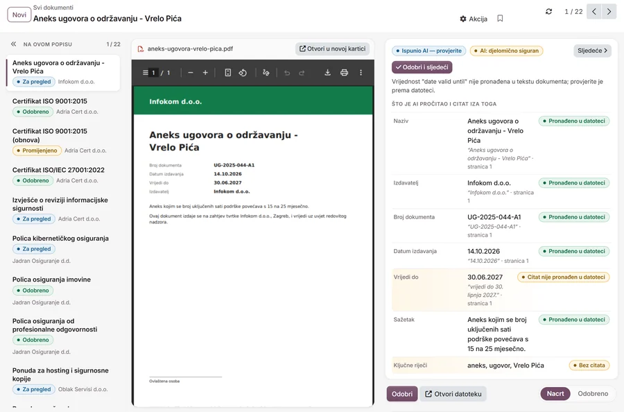Click filename 'aneks-ugovora-vrelo-pica.pdf'

[x=190, y=49]
